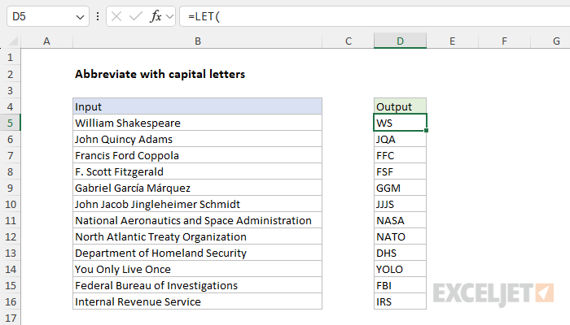The image size is (570, 325).
Task: Select cell 'Department of Homeland Security'
Action: (x=197, y=253)
